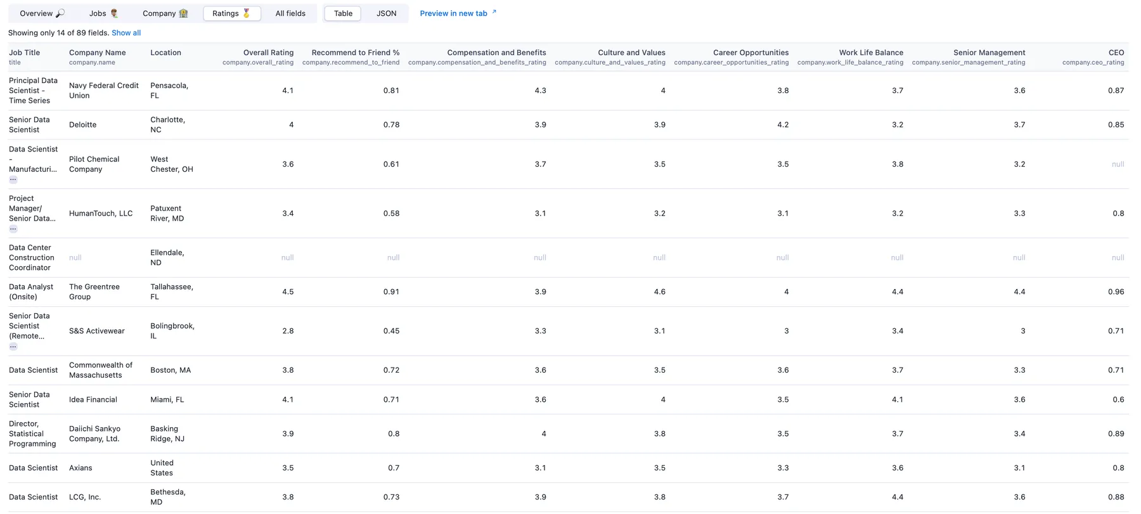Click Greentree Group overall rating 4.5
Viewport: 1141px width, 514px height.
[288, 292]
